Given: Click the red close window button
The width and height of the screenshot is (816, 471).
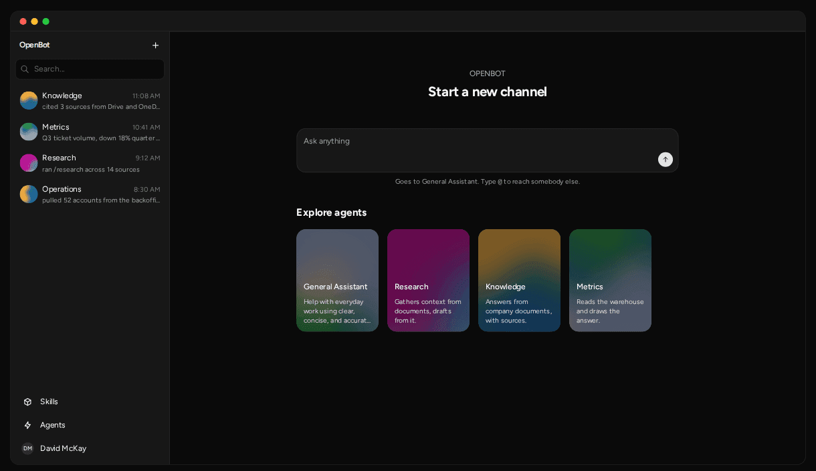Looking at the screenshot, I should tap(23, 21).
